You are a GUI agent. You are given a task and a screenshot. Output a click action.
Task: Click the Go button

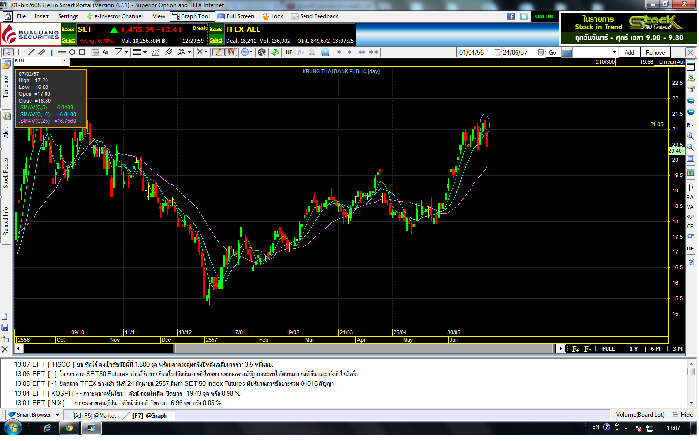(553, 53)
